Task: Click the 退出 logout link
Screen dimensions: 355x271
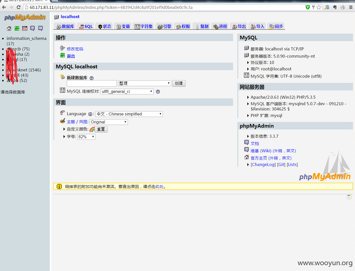Action: click(71, 56)
